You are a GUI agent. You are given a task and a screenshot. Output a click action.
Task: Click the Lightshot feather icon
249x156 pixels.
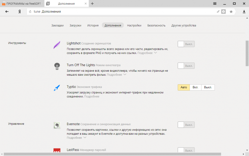coord(57,45)
